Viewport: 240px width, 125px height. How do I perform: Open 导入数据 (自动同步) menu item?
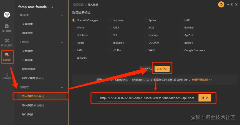[x=33, y=105]
